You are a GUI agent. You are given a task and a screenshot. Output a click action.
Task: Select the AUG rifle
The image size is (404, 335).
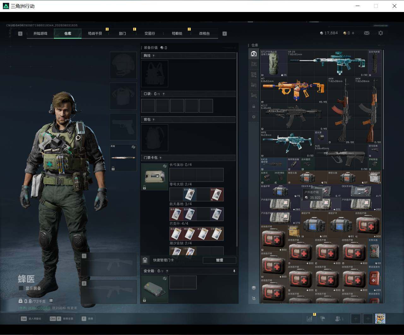click(x=341, y=157)
